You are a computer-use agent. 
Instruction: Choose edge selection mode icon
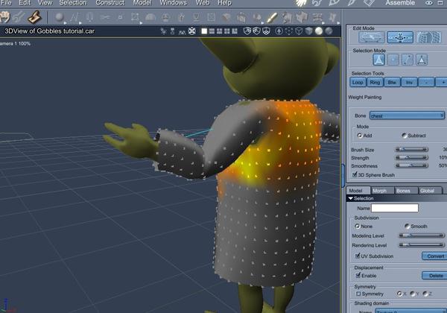[408, 60]
